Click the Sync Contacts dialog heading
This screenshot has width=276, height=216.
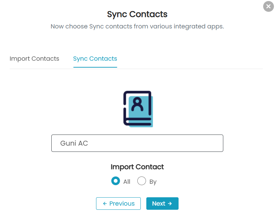tap(137, 14)
